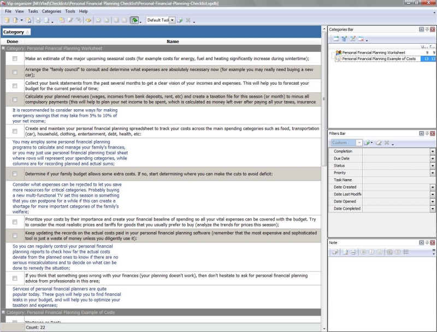Sort tasks by the Name column header
Viewport: 437px width, 332px height.
coord(173,41)
